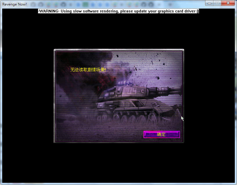Click the slow software rendering warning banner

coord(118,11)
